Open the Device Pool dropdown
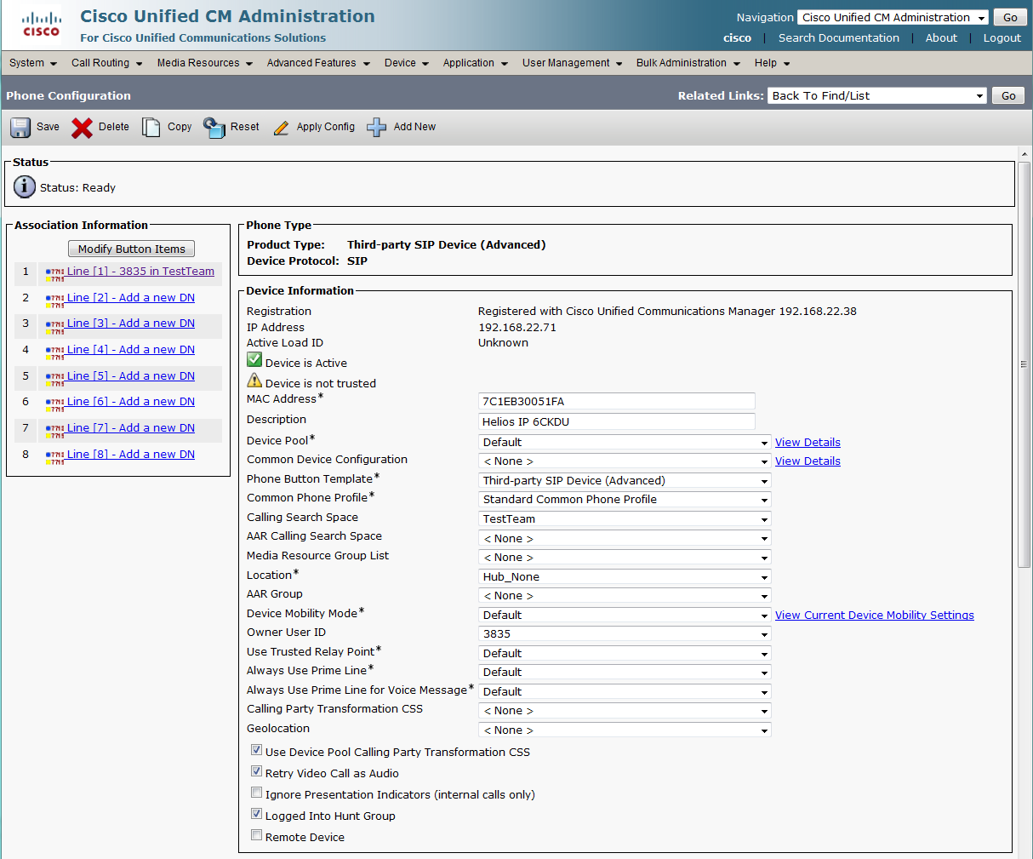 tap(625, 443)
